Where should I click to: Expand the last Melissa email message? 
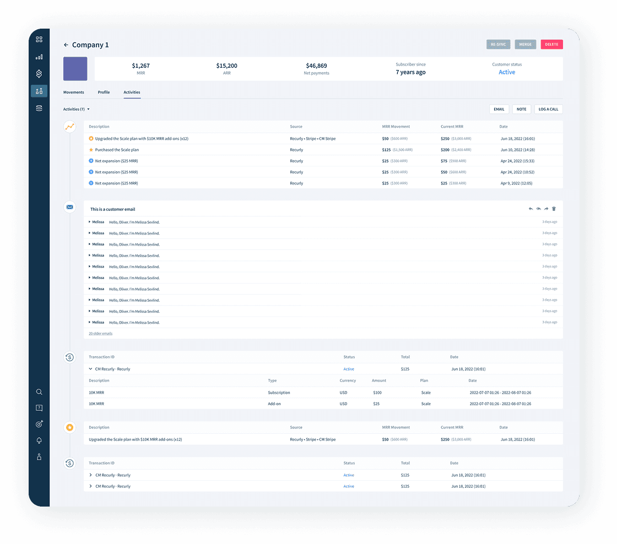(90, 322)
